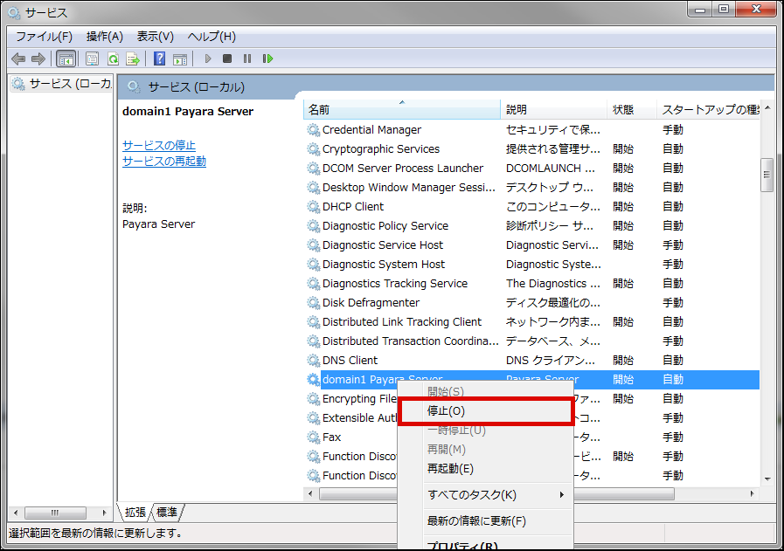Sort by the 名前 column header

pyautogui.click(x=319, y=110)
